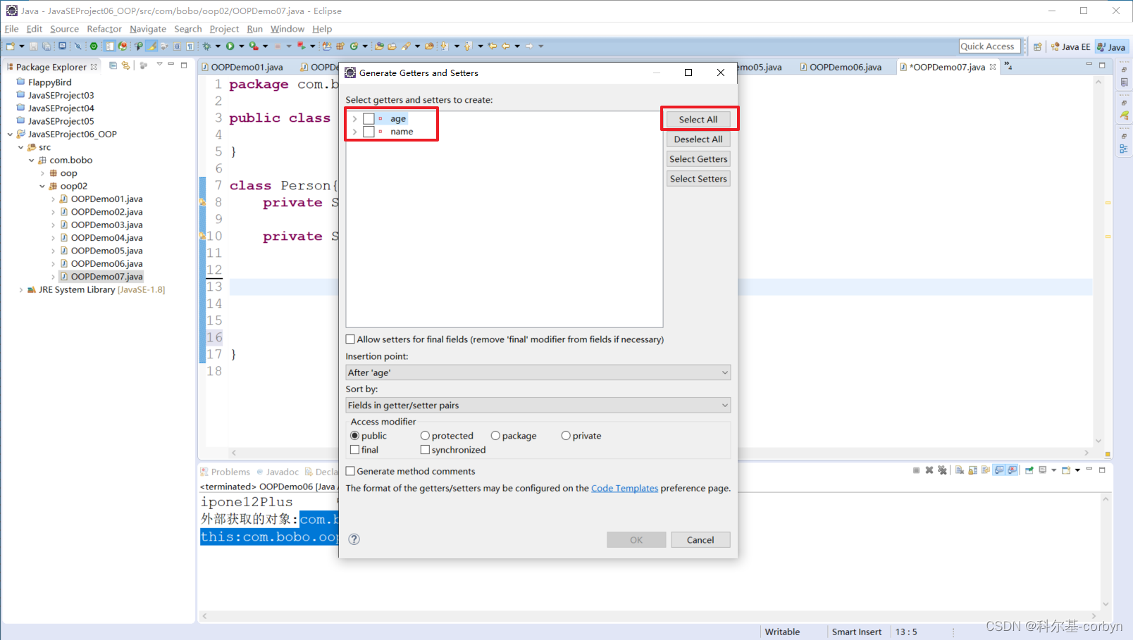
Task: Open the Refactor menu
Action: tap(104, 29)
